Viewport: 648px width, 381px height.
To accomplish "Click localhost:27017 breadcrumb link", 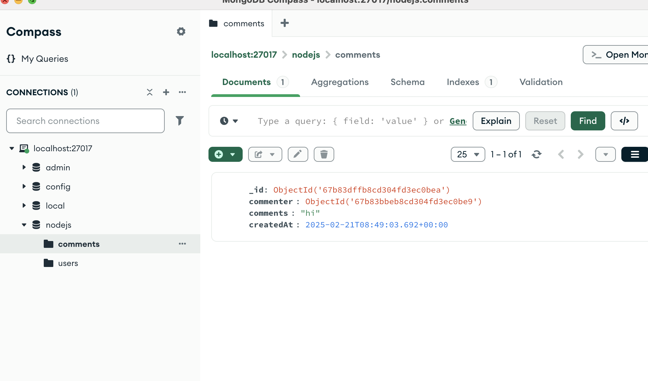I will [244, 55].
